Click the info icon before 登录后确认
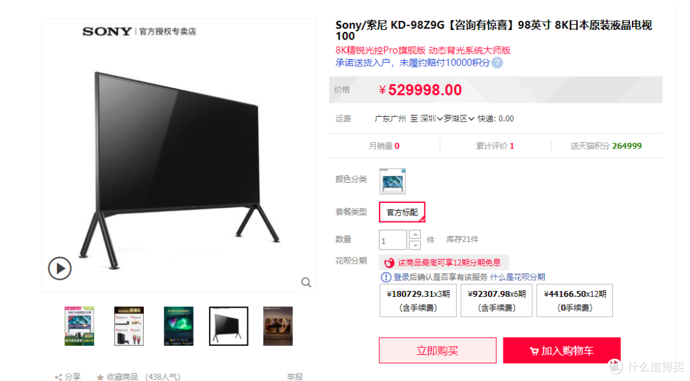The image size is (690, 381). (x=386, y=277)
